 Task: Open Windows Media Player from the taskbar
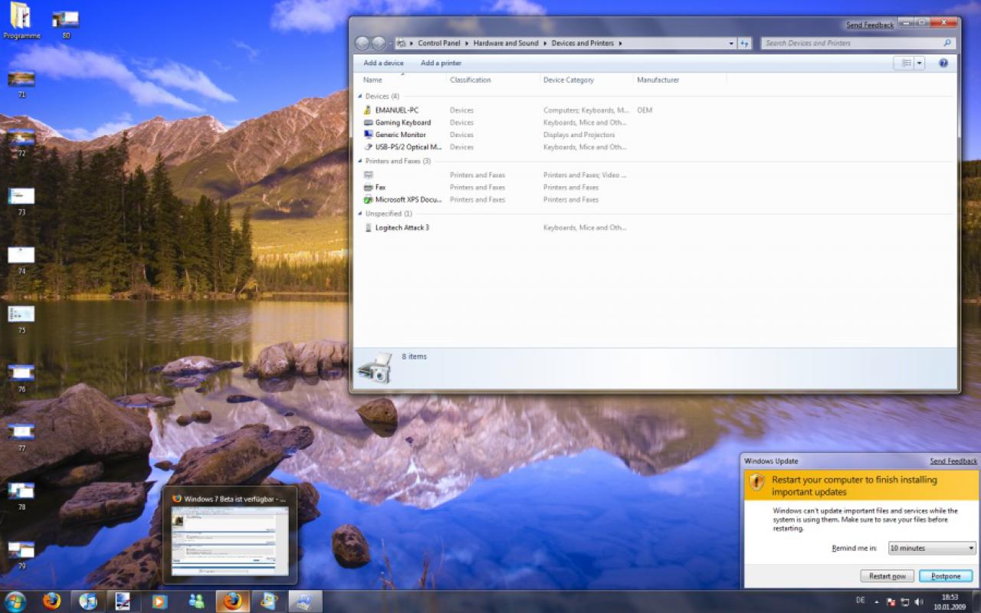coord(159,601)
